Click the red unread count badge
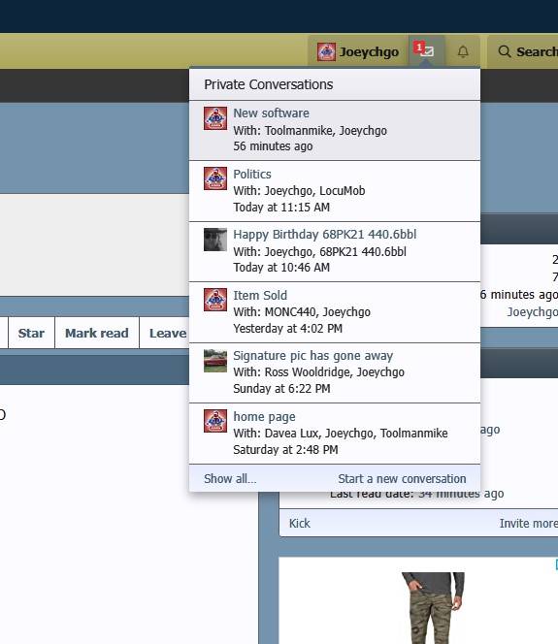 418,48
